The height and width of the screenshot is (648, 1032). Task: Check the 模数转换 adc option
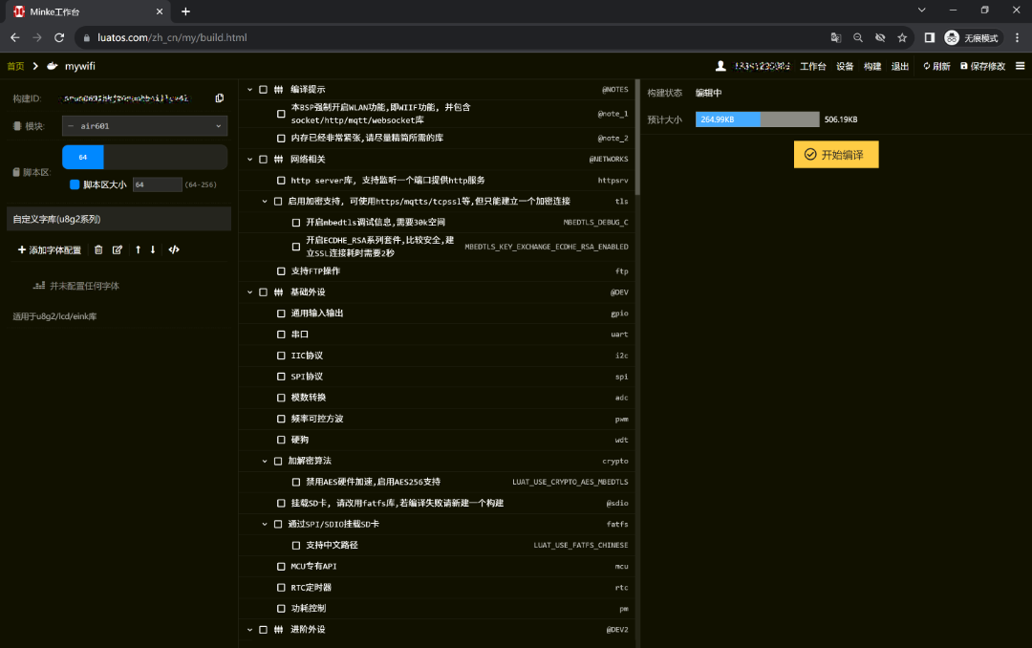(x=281, y=398)
